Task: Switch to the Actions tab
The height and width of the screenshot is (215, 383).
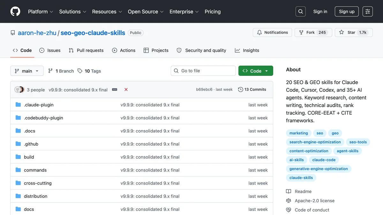Action: (x=124, y=50)
